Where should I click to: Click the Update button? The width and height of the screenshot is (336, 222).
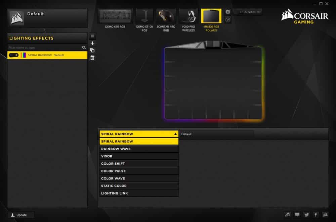20,215
